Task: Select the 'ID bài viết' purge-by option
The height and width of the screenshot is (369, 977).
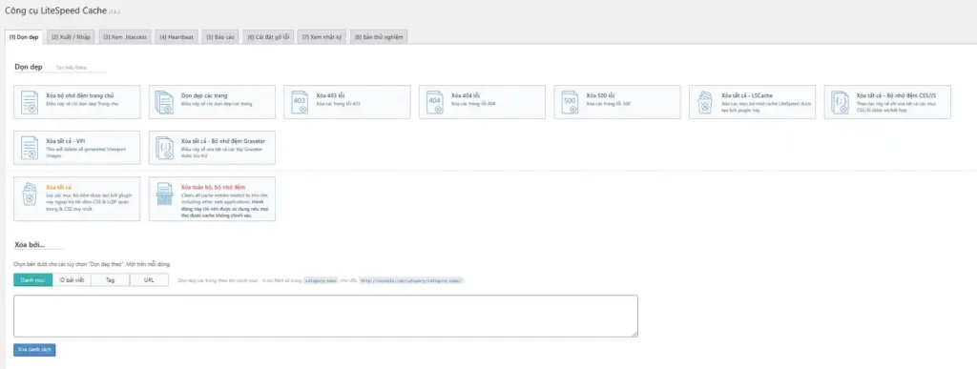Action: pos(72,280)
